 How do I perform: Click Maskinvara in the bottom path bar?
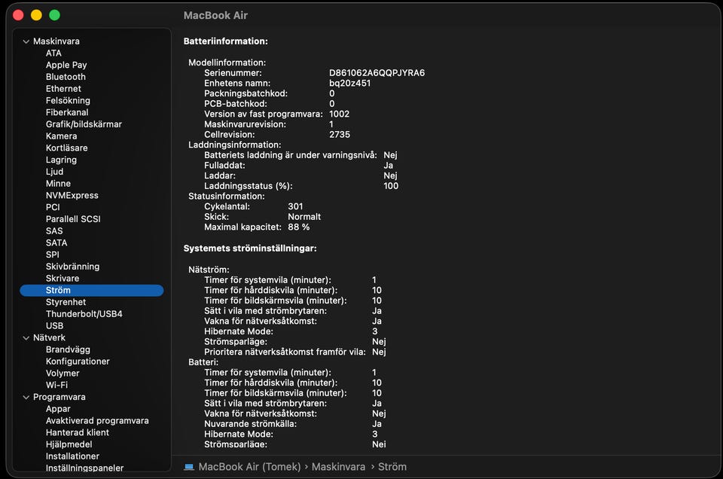[338, 467]
